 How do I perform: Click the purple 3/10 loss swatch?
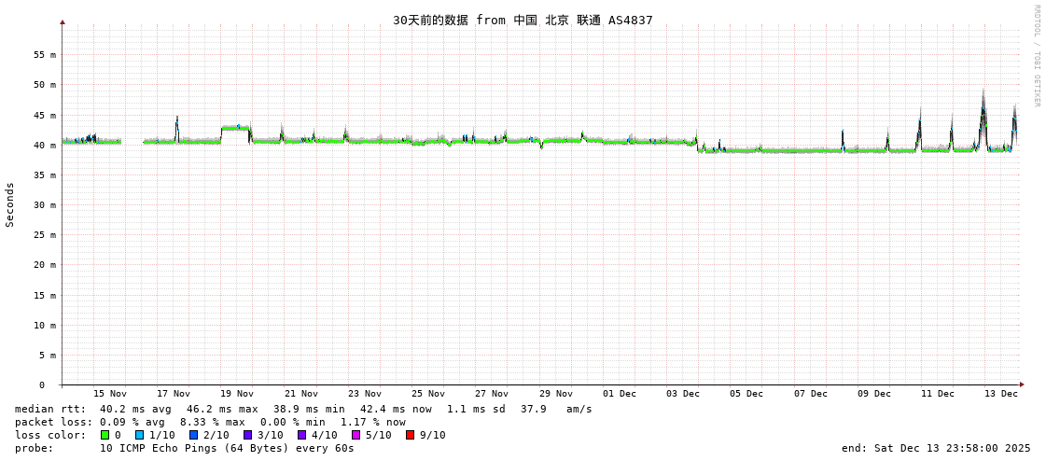pyautogui.click(x=247, y=435)
